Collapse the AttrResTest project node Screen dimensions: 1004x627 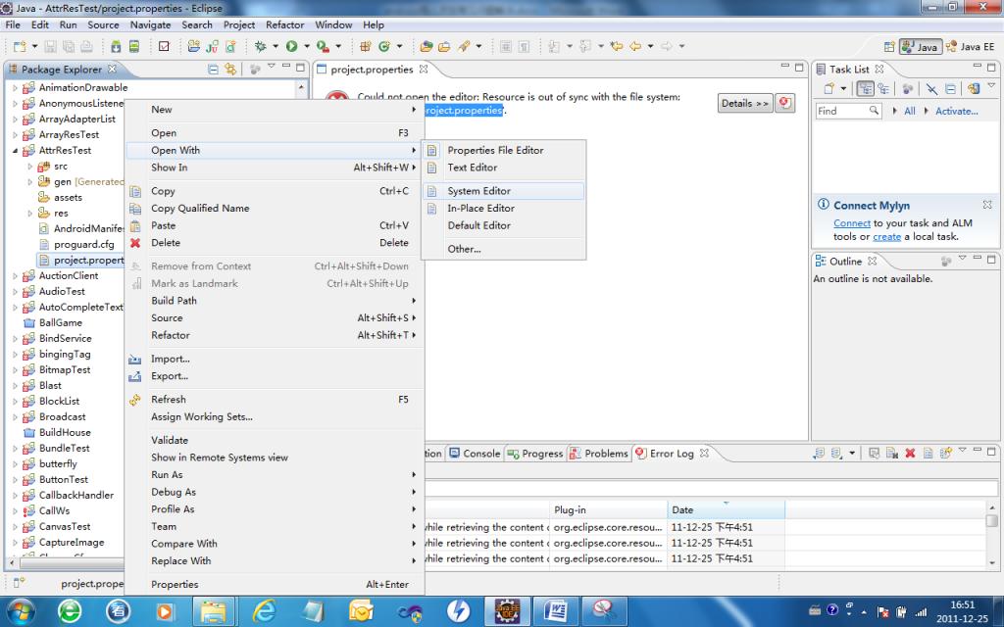15,150
